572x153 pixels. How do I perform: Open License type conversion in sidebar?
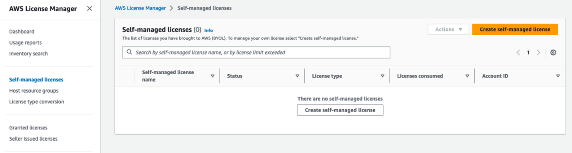click(x=36, y=102)
